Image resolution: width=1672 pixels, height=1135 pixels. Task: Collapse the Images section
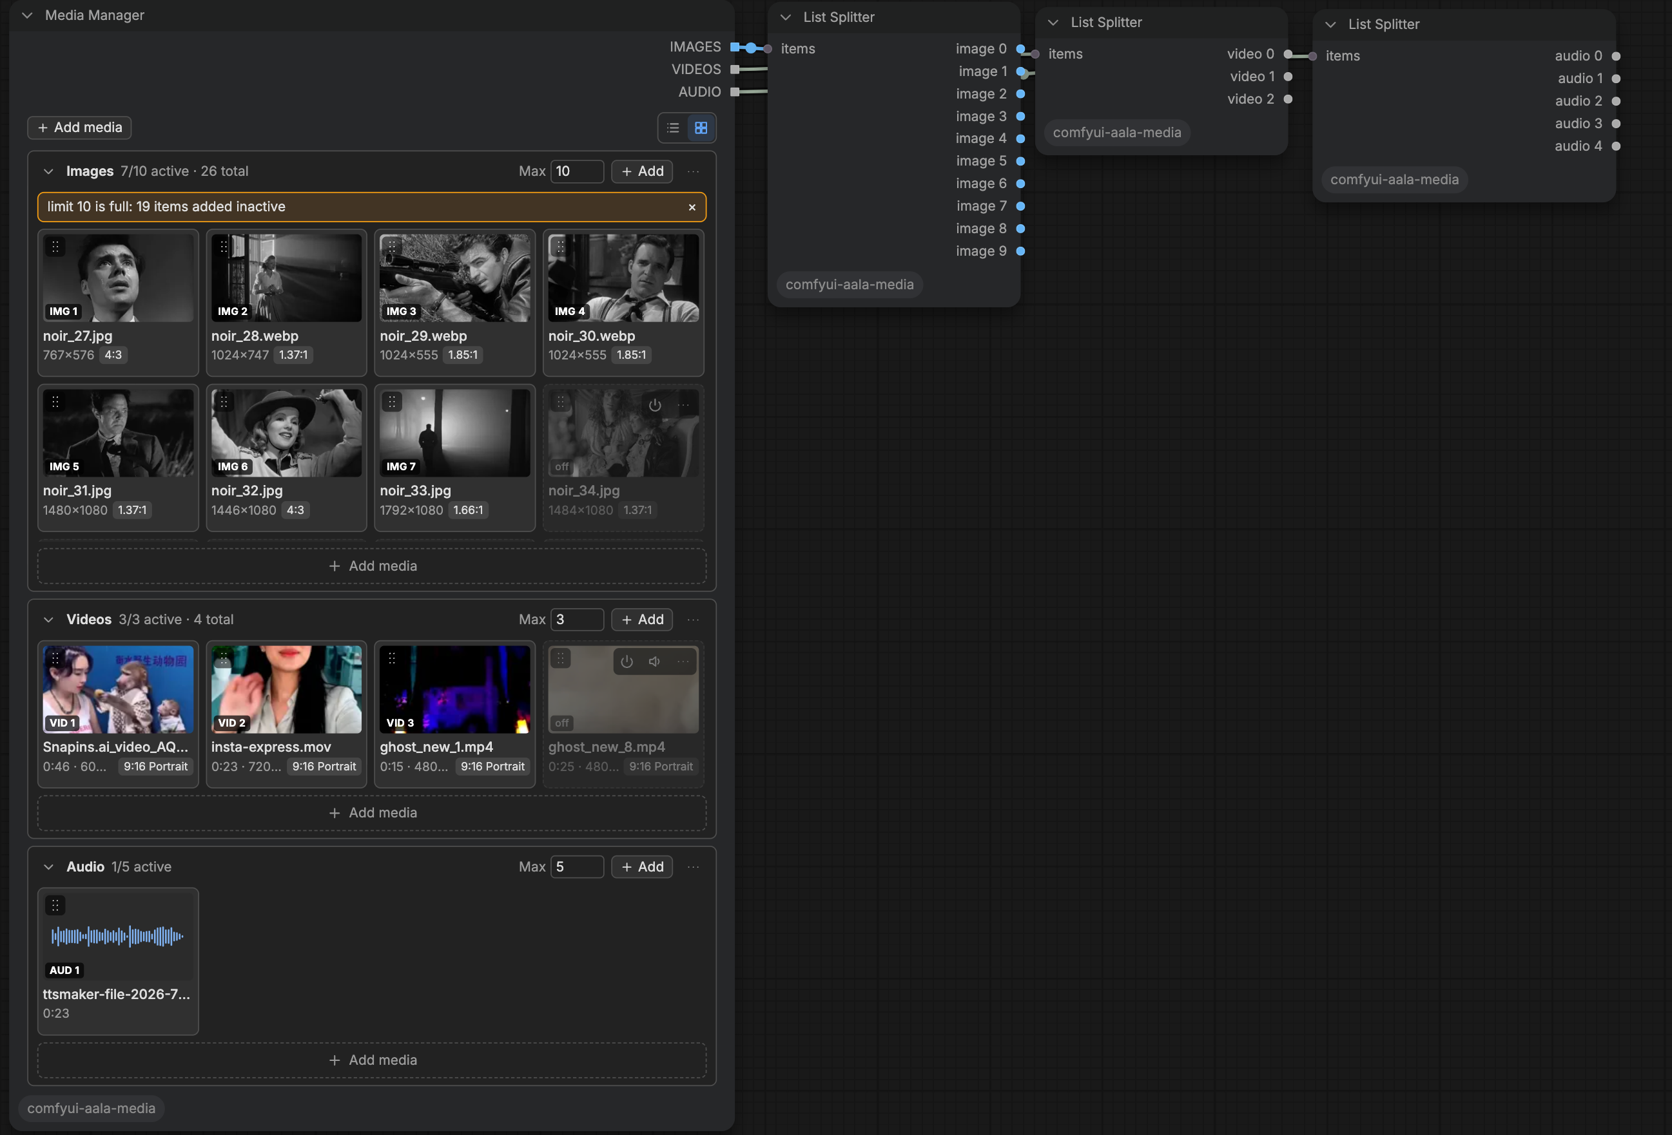click(x=48, y=171)
